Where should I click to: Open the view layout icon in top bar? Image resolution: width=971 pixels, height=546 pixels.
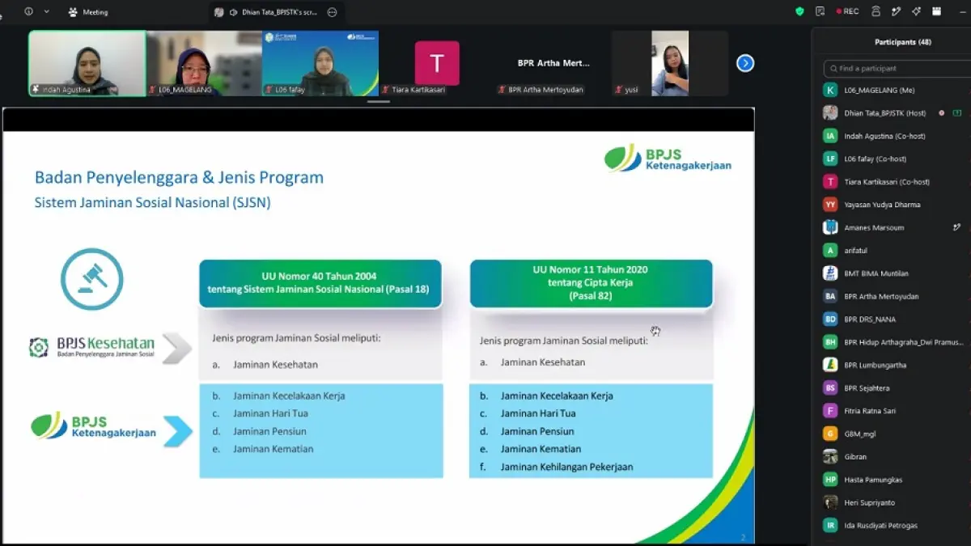point(936,11)
